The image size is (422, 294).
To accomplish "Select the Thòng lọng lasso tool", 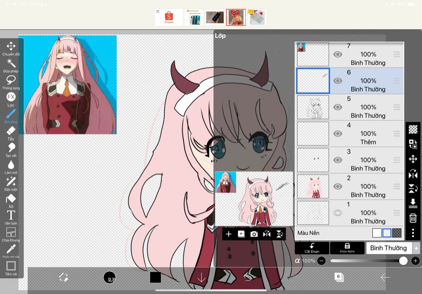I will pyautogui.click(x=11, y=83).
